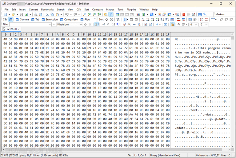Click the Delete Duplicate Lines Abc icon
This screenshot has height=158, width=236.
point(178,20)
